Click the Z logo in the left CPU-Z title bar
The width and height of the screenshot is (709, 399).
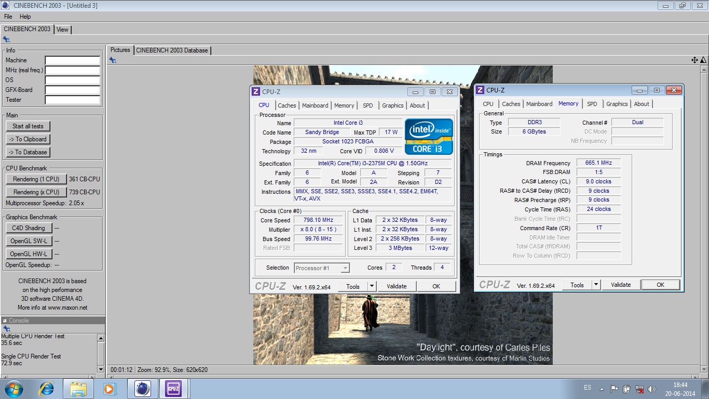click(255, 91)
